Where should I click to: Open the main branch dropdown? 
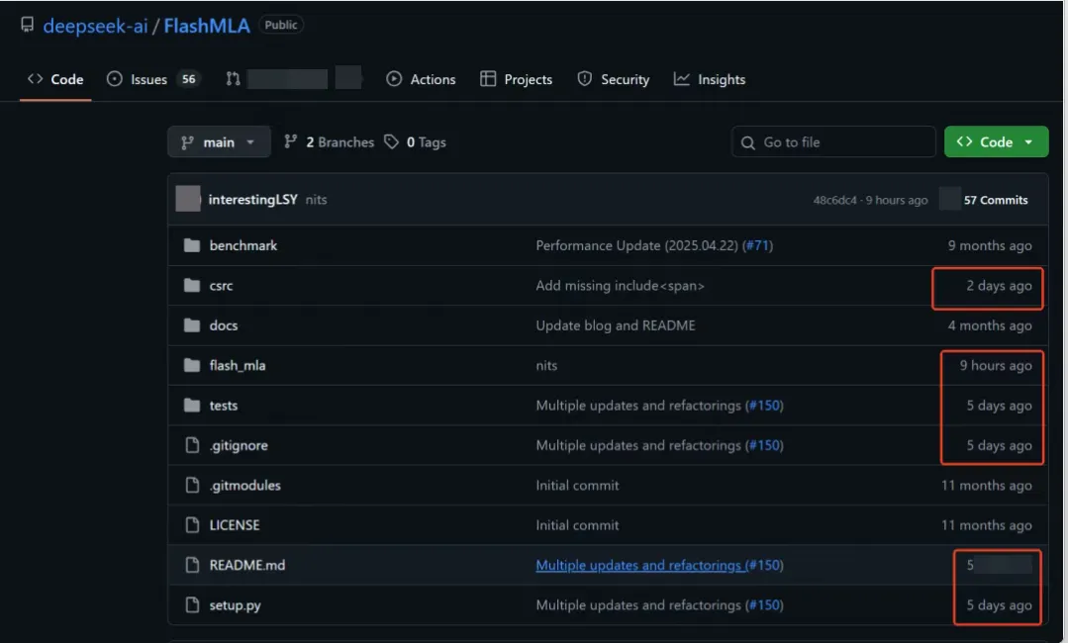click(218, 142)
